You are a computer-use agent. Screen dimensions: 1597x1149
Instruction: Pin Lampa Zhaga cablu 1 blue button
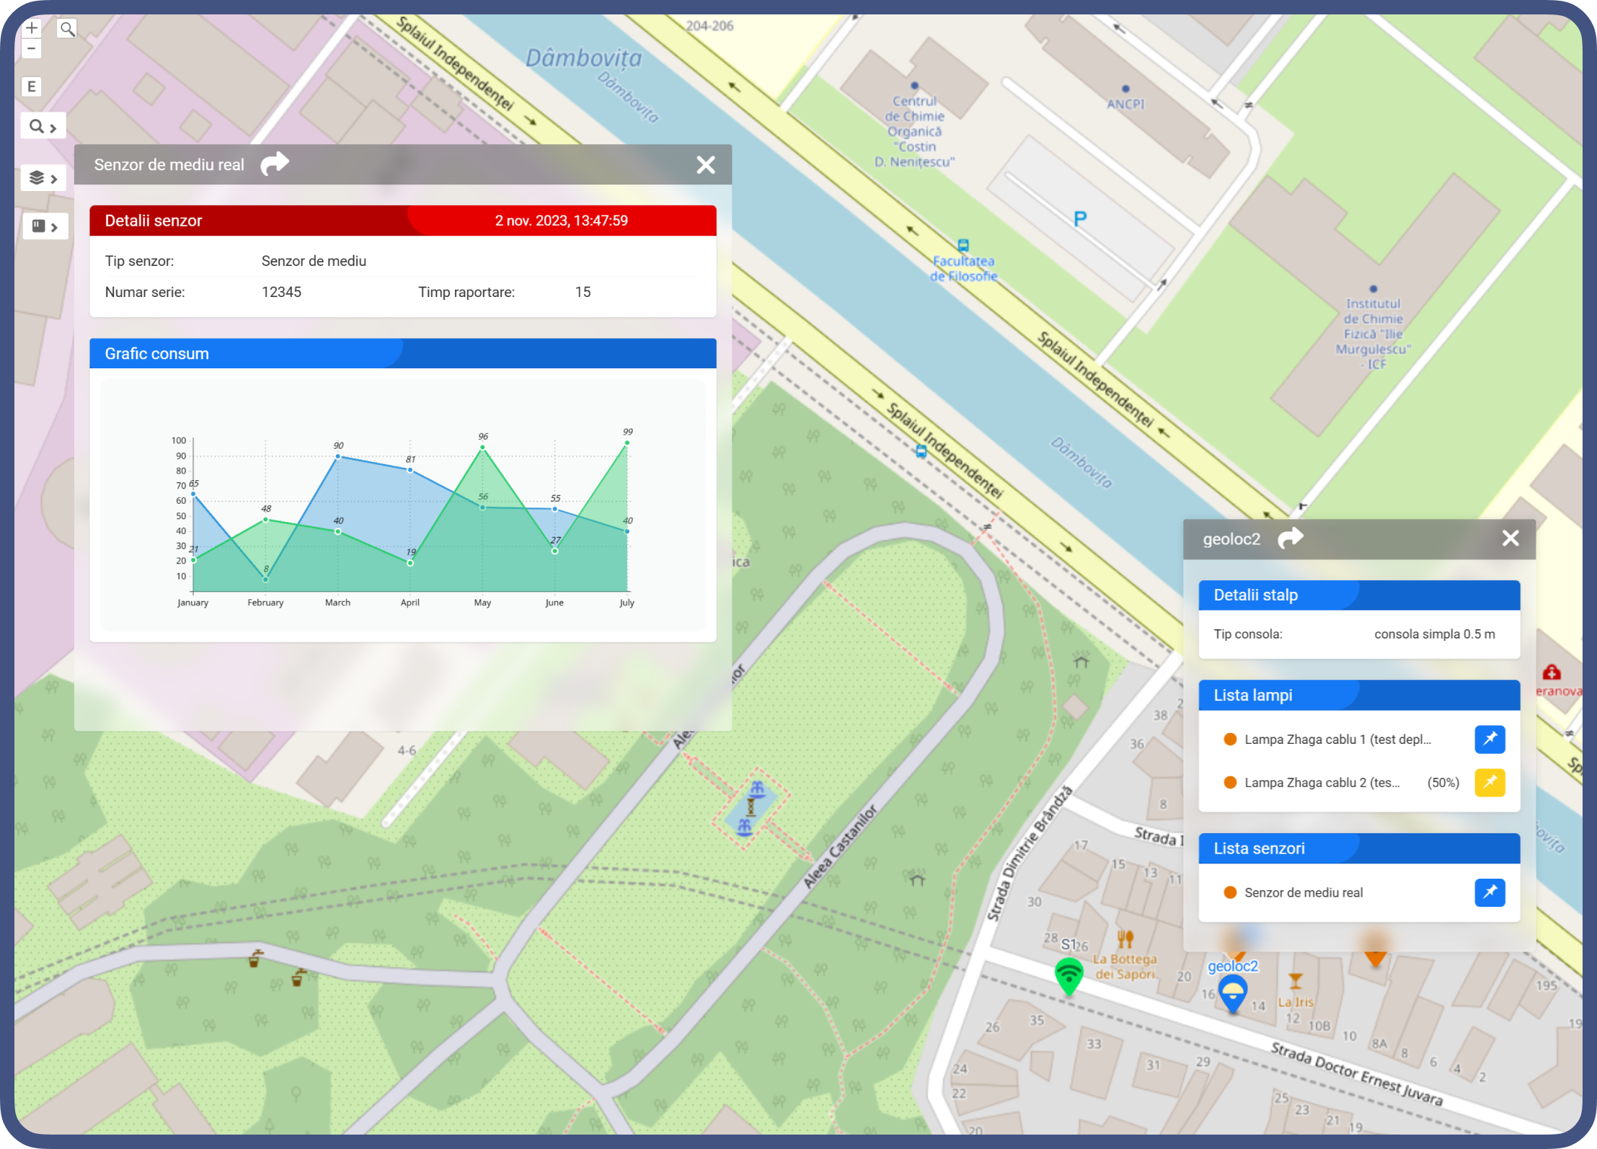pyautogui.click(x=1490, y=739)
